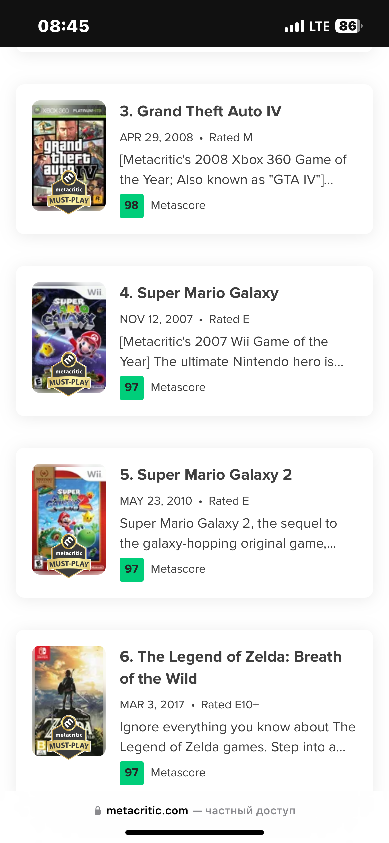Open the Grand Theft Auto IV cover thumbnail
The width and height of the screenshot is (389, 843).
[x=69, y=155]
